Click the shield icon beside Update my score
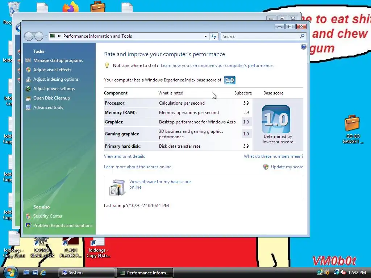Viewport: 371px width, 278px height. (x=266, y=167)
